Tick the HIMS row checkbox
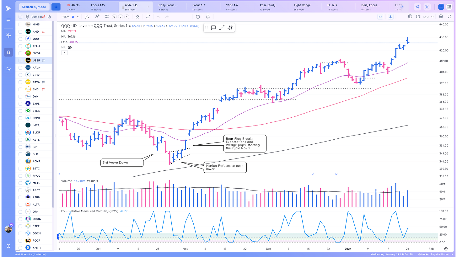The image size is (457, 257). click(x=20, y=24)
